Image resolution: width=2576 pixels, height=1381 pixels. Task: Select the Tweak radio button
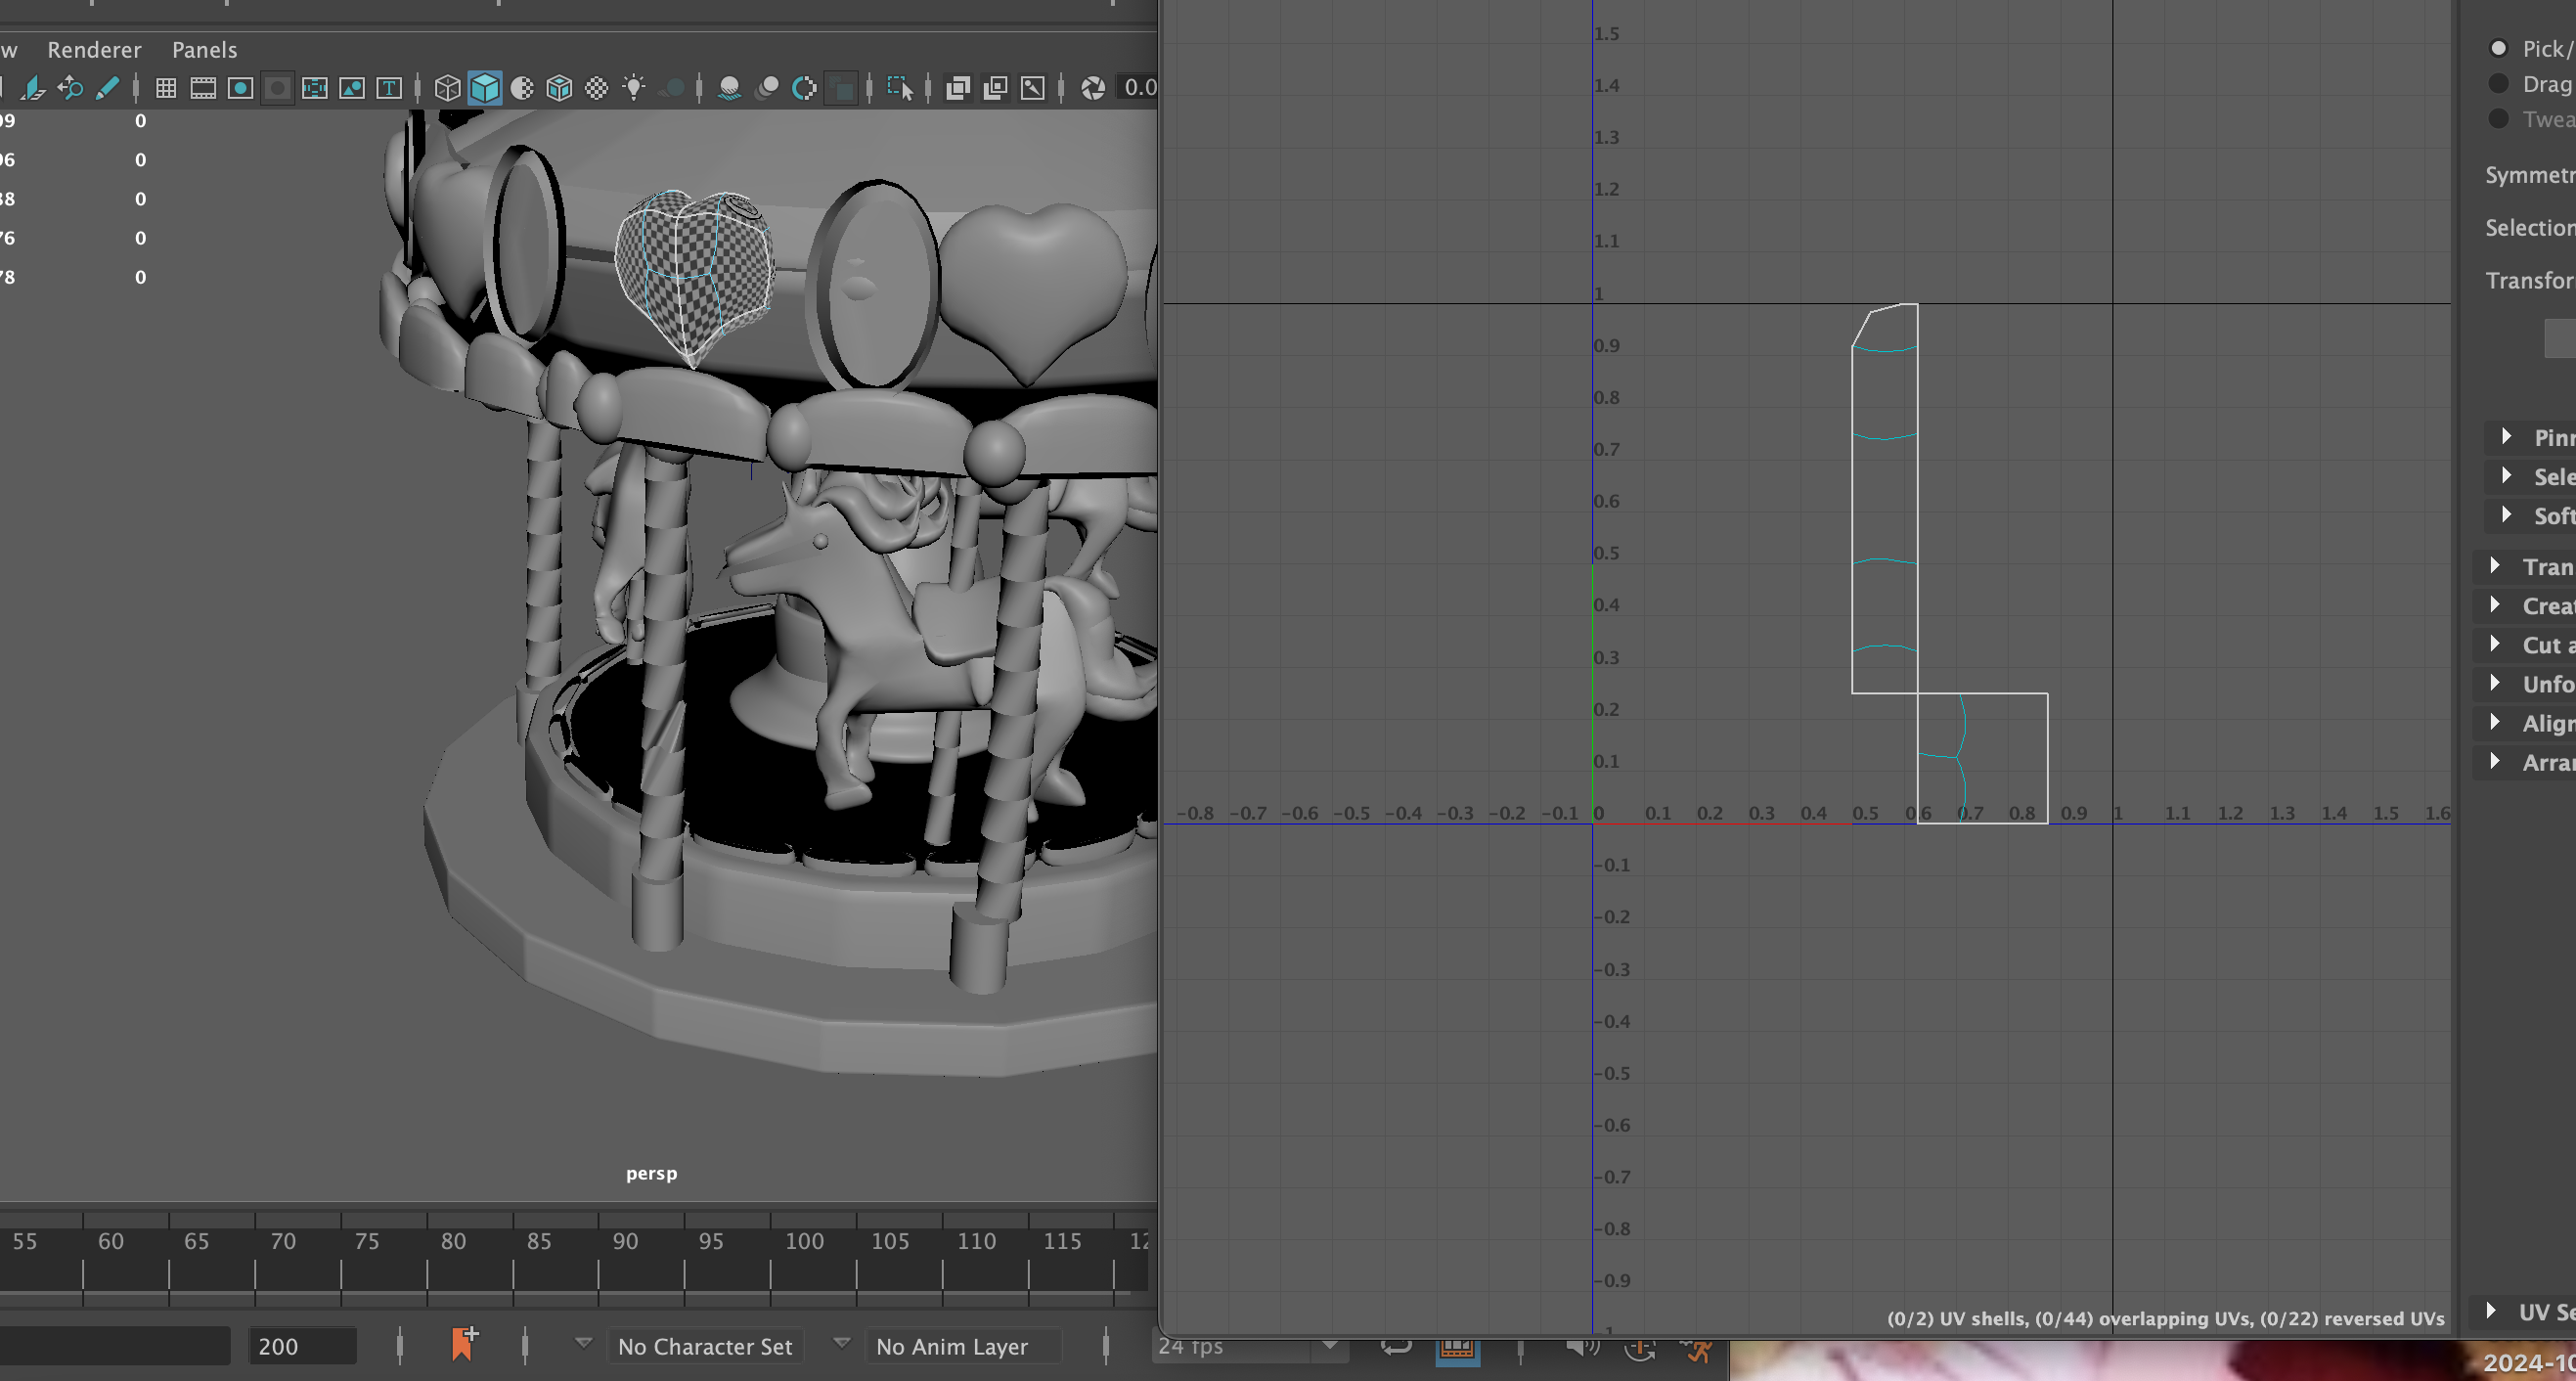click(2498, 118)
